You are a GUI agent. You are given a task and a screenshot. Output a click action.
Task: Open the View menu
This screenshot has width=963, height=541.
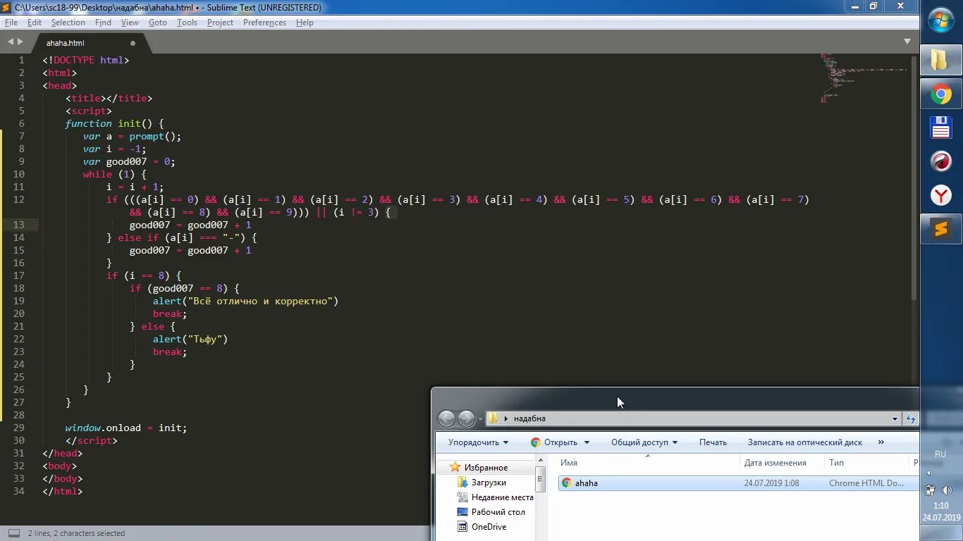130,23
